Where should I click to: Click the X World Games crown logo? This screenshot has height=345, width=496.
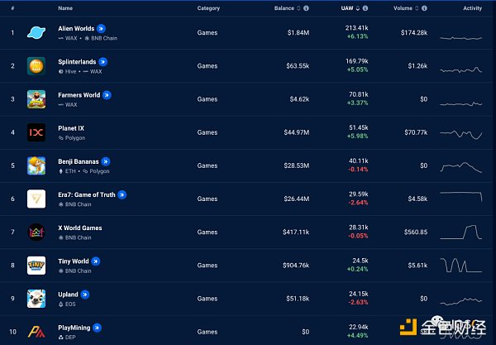pos(36,232)
